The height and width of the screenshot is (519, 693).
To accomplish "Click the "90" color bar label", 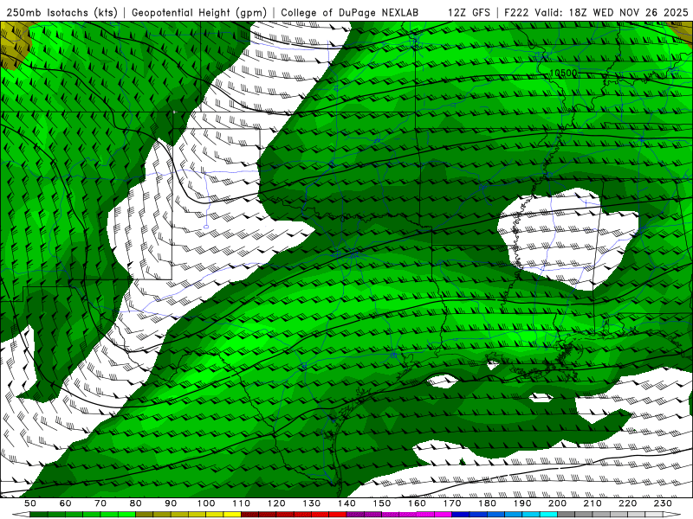I will [x=171, y=503].
